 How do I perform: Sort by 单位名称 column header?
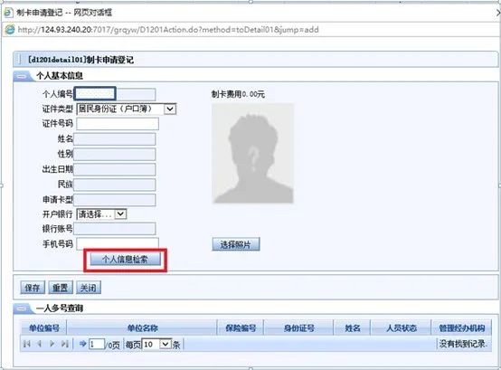tap(142, 327)
